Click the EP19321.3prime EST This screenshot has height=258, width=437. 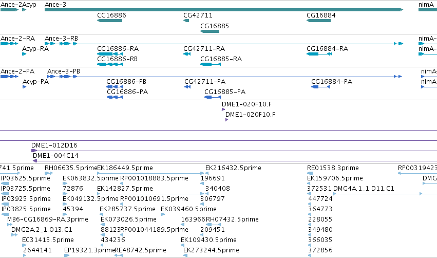click(x=67, y=255)
